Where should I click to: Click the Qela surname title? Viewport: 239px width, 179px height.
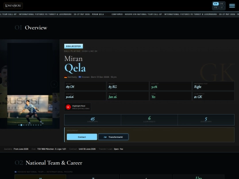point(75,68)
